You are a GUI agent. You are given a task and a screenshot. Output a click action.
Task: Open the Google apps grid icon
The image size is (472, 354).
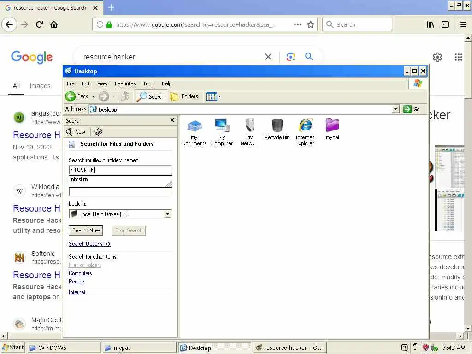[459, 57]
